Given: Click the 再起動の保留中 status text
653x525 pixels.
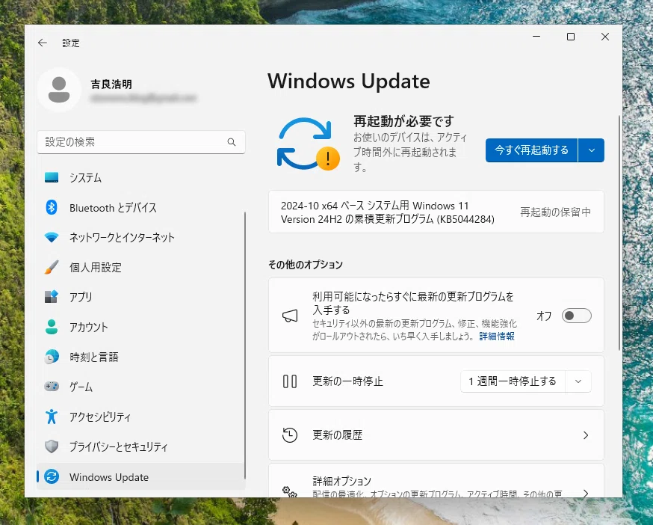Looking at the screenshot, I should pyautogui.click(x=555, y=212).
